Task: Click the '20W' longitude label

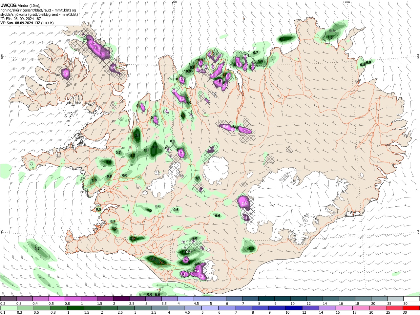Action: tap(175, 2)
